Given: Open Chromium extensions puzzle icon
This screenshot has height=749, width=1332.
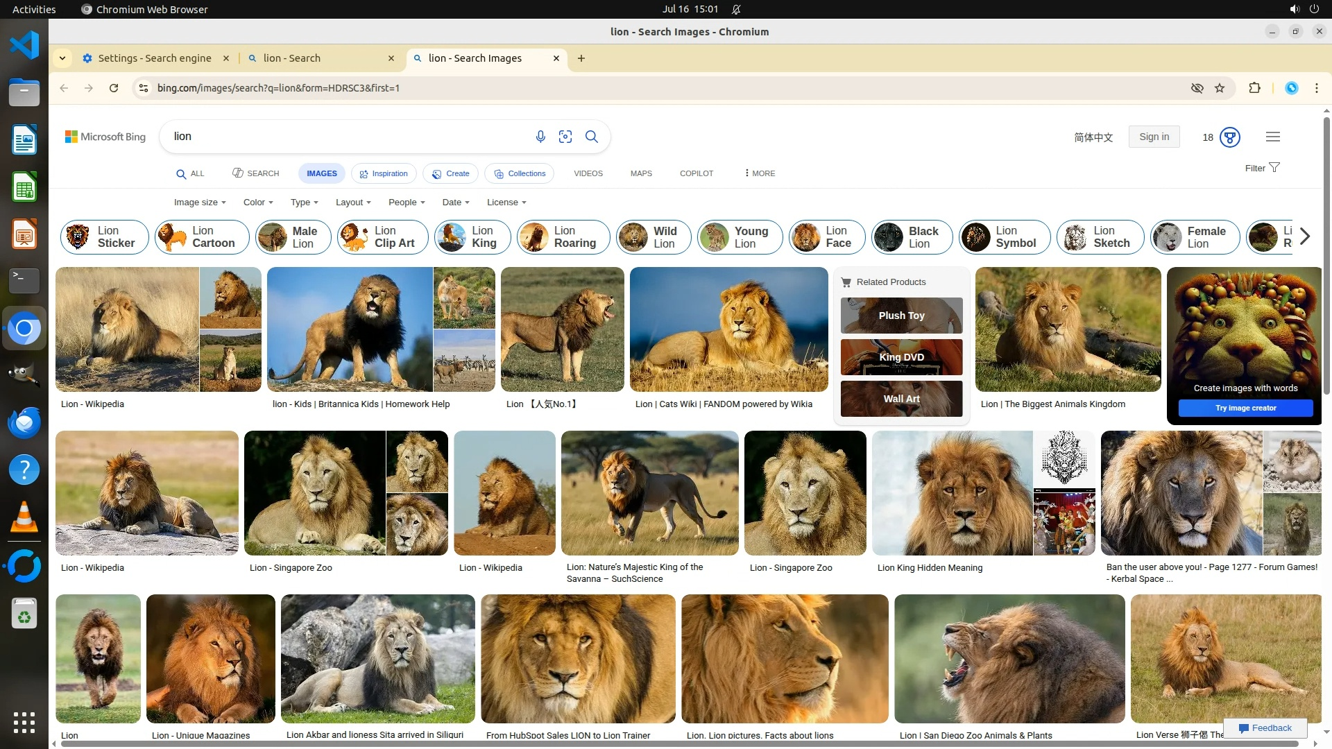Looking at the screenshot, I should 1254,88.
